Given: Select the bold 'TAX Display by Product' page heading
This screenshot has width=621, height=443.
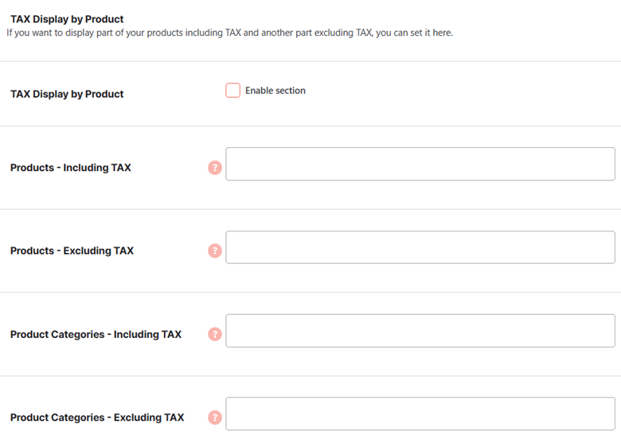Looking at the screenshot, I should pyautogui.click(x=67, y=19).
